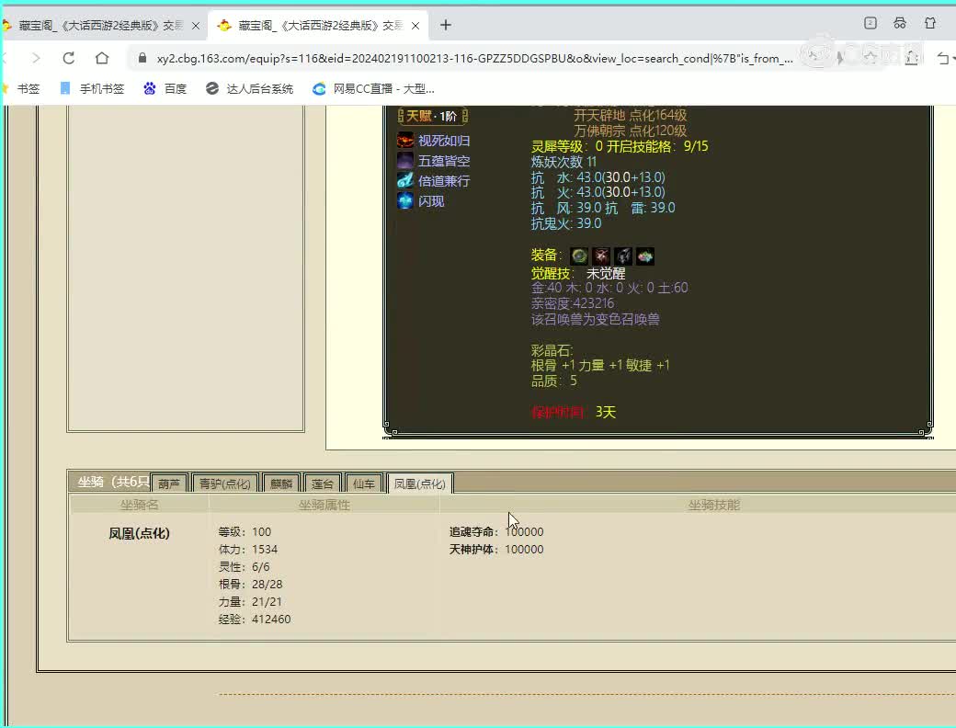Click the 灵犀等级 line

(620, 146)
